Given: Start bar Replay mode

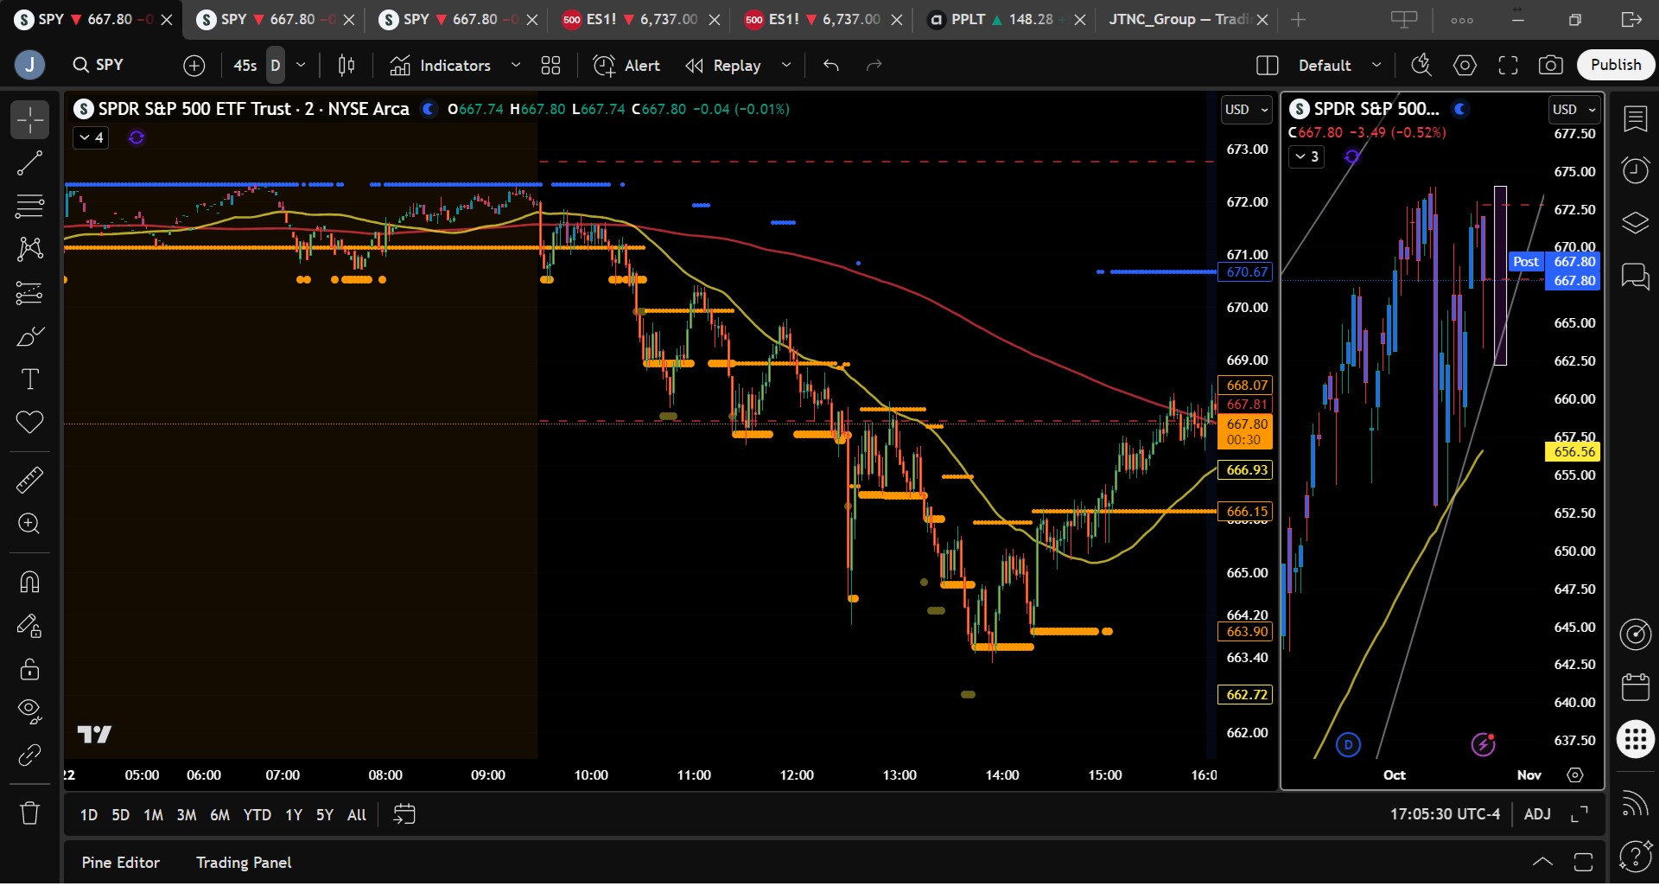Looking at the screenshot, I should pos(723,65).
